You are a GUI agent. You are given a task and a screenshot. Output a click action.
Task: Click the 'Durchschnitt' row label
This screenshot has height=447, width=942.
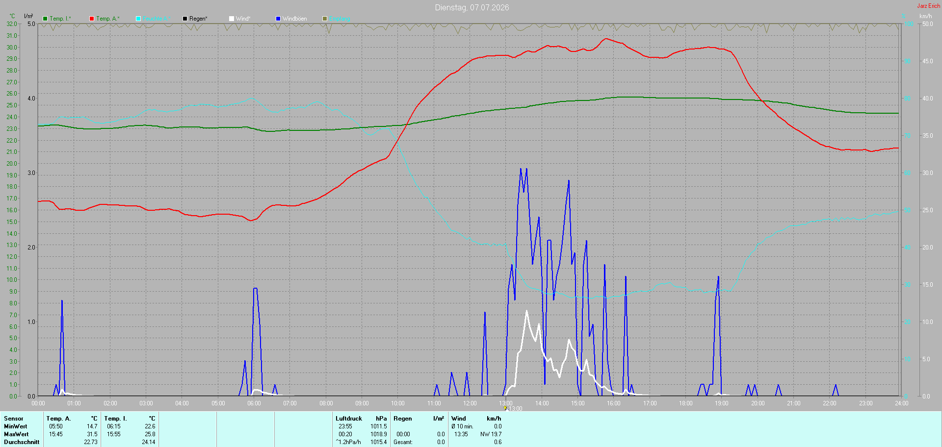[22, 442]
